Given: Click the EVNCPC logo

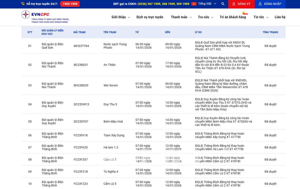Looking at the screenshot, I should [x=26, y=15].
